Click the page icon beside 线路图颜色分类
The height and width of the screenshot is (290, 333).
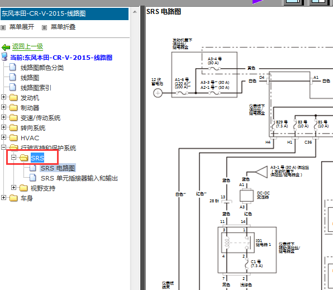(x=13, y=67)
